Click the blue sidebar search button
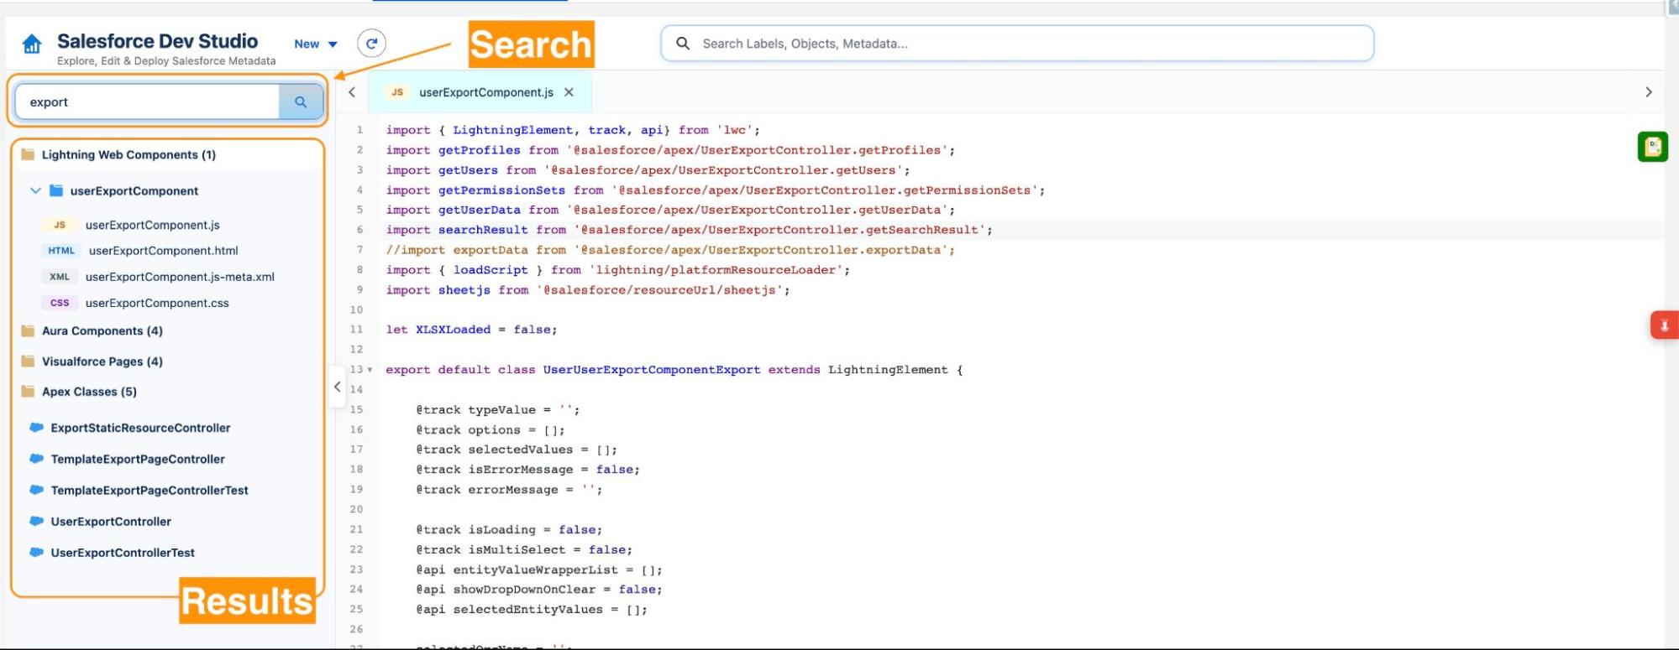1679x650 pixels. (301, 102)
